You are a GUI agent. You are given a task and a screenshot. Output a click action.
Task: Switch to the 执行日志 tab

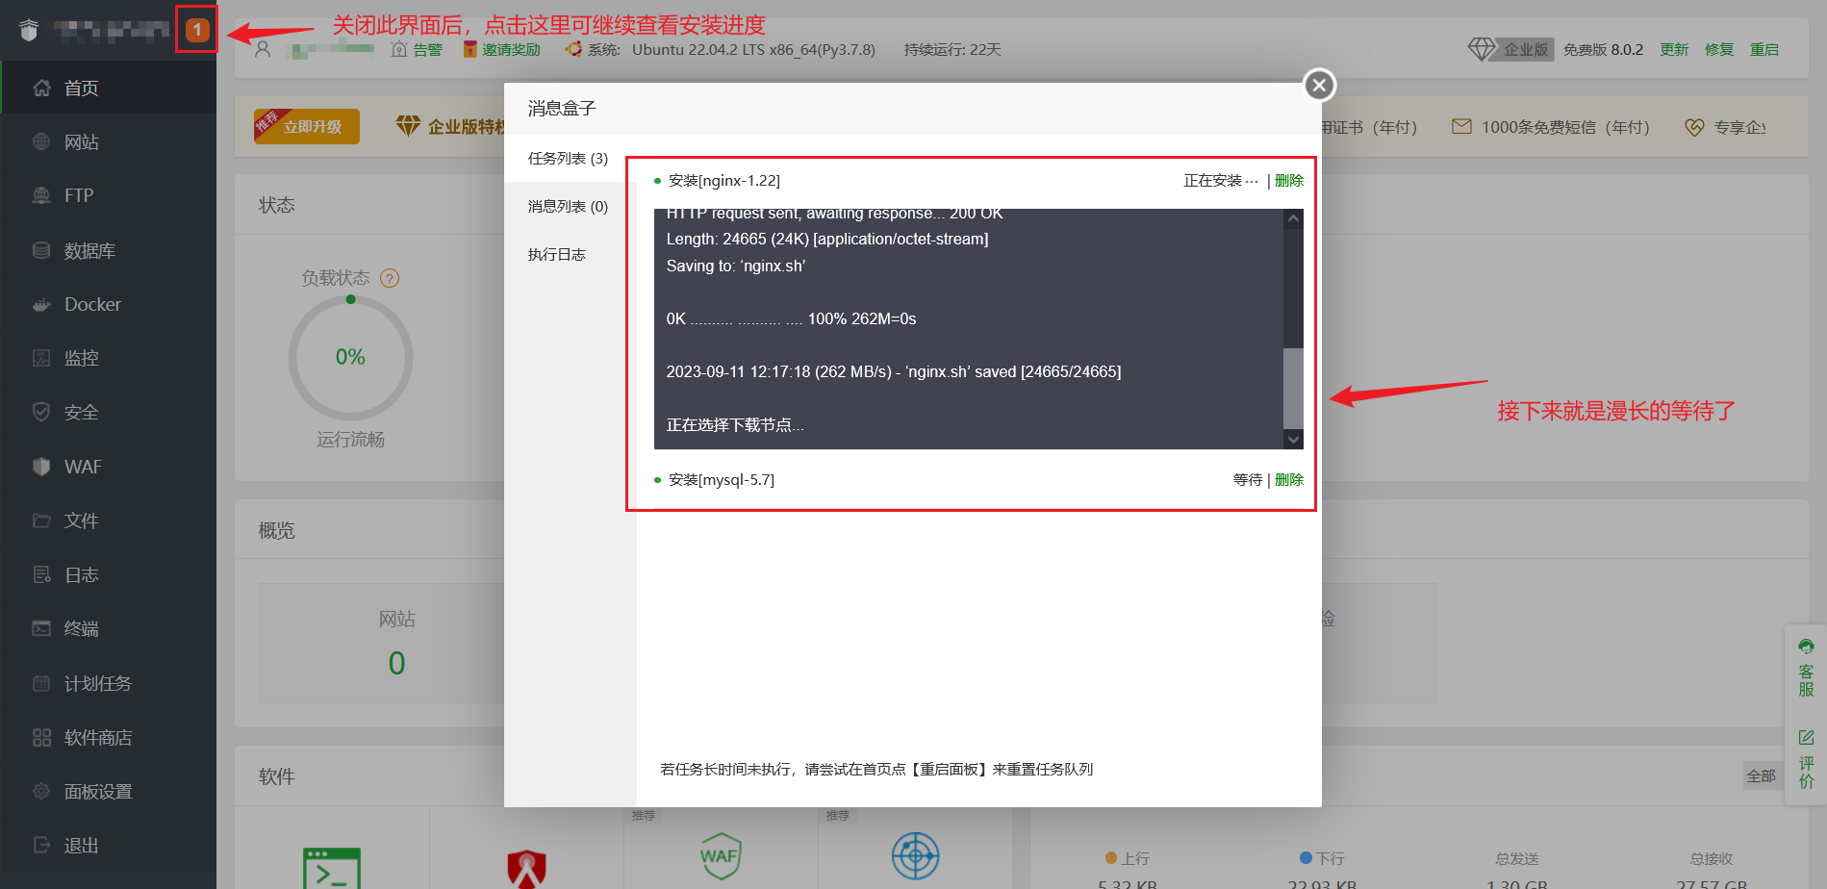pos(569,254)
